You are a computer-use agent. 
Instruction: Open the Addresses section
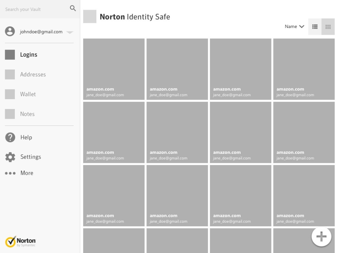coord(33,75)
